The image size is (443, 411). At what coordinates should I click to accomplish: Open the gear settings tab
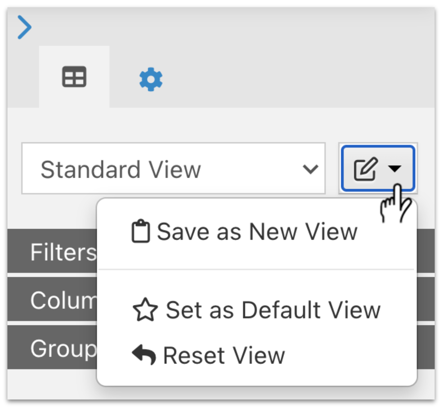(150, 79)
